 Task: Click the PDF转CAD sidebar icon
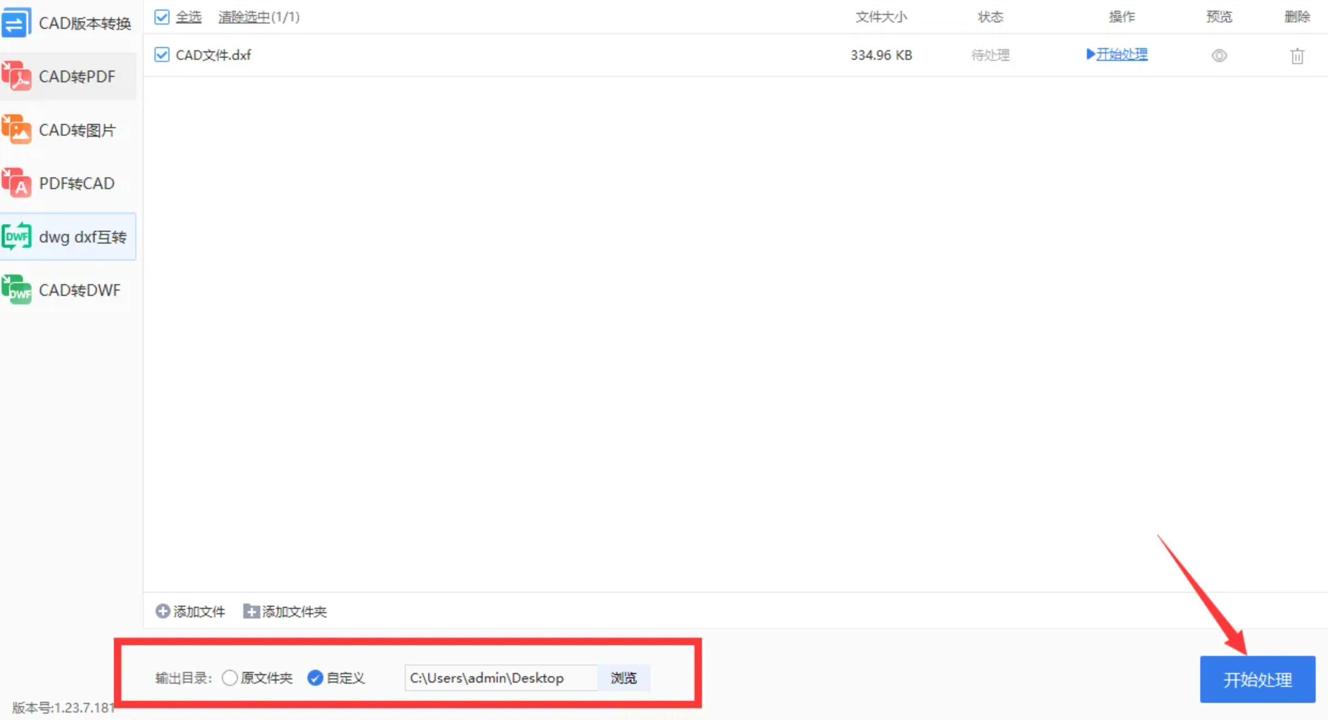point(17,183)
